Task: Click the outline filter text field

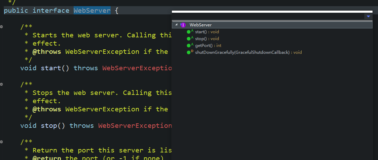Action: tap(267, 16)
